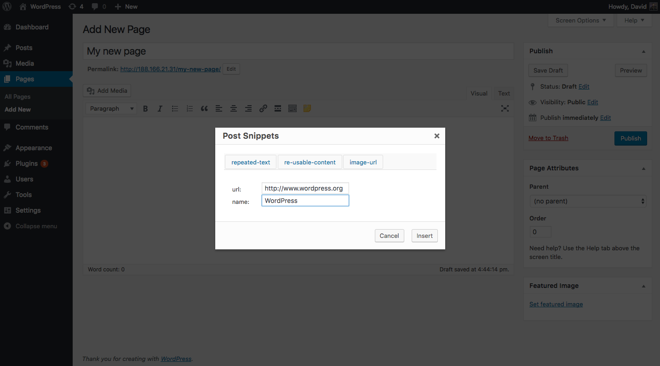Viewport: 660px width, 366px height.
Task: Open the Plugins menu
Action: tap(36, 163)
